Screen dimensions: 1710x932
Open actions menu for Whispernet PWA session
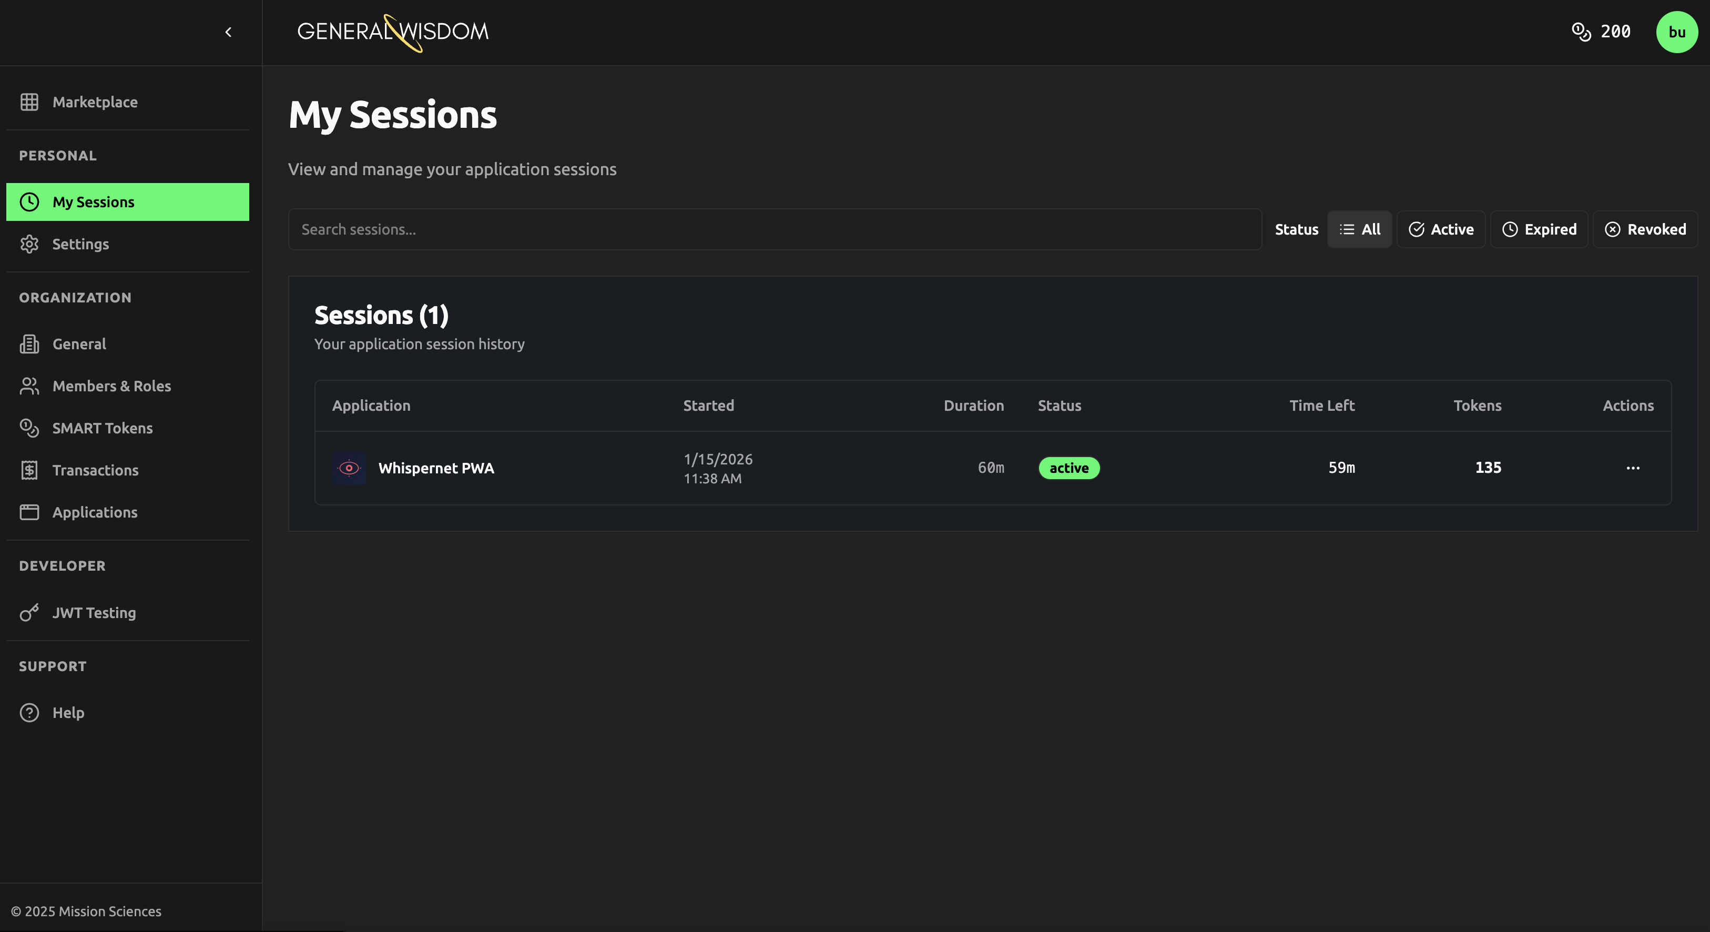[1633, 468]
